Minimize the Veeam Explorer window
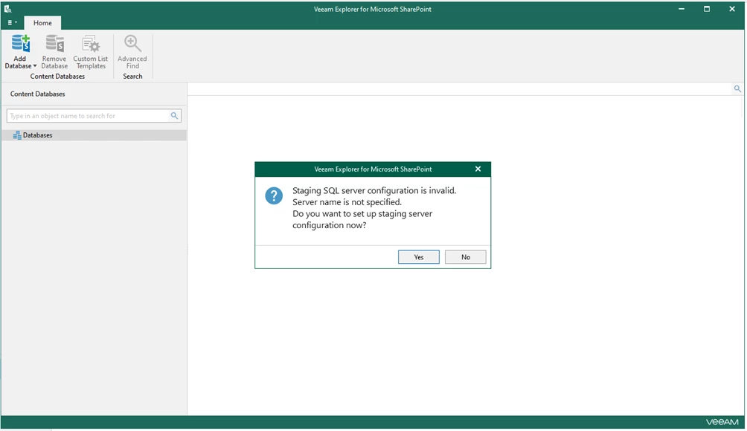 pos(682,9)
